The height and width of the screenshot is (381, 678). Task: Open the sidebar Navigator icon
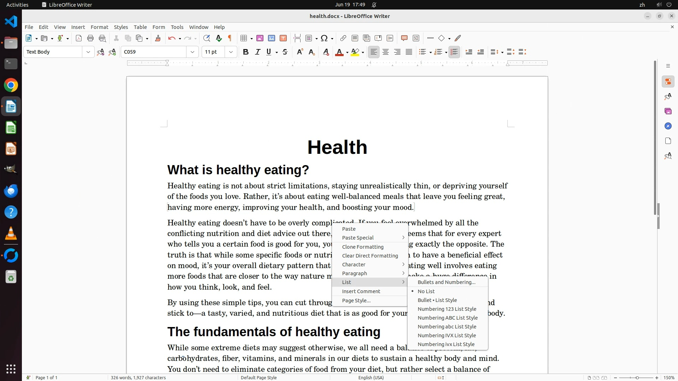(668, 126)
